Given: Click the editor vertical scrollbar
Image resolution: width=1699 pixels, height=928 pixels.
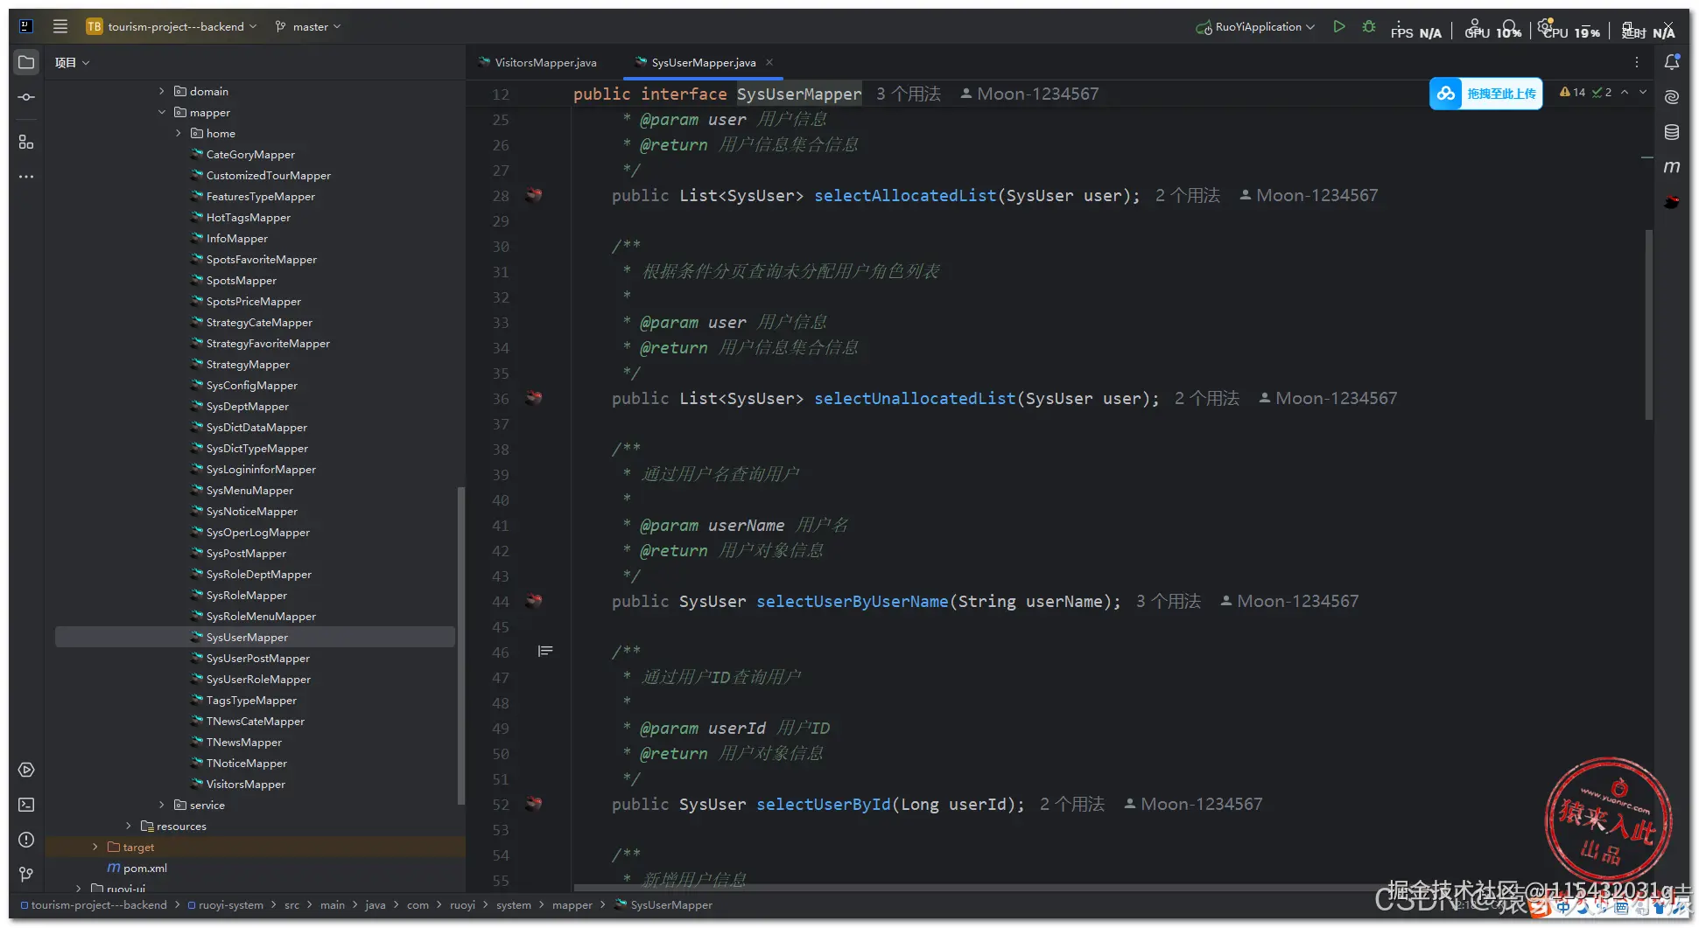Looking at the screenshot, I should pyautogui.click(x=1648, y=324).
